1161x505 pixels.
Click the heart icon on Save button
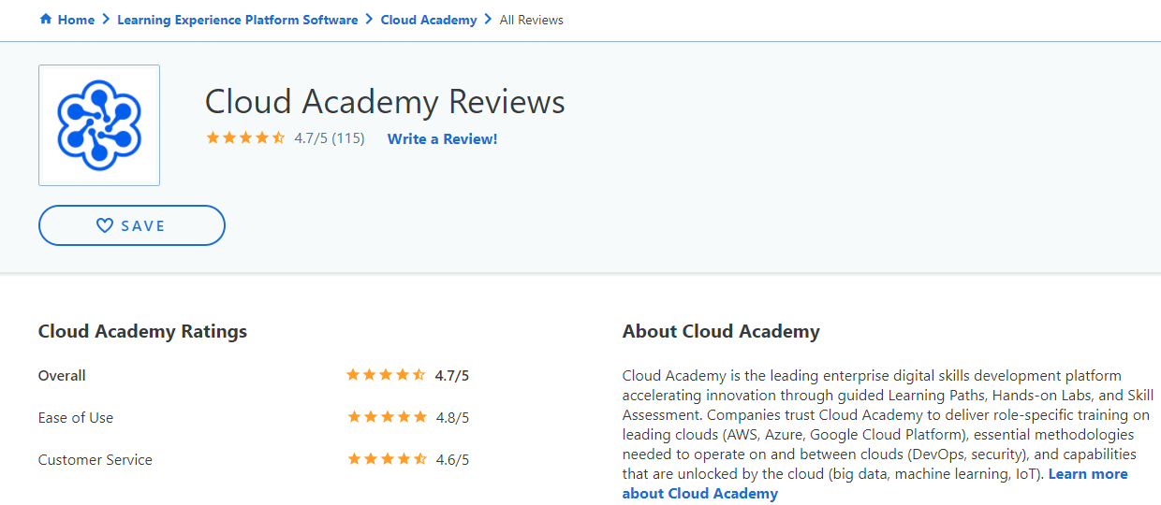(x=105, y=225)
